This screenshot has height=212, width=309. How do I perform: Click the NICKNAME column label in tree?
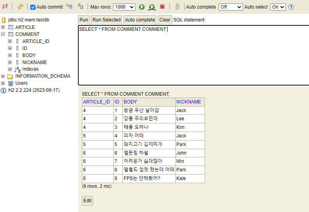(x=35, y=62)
